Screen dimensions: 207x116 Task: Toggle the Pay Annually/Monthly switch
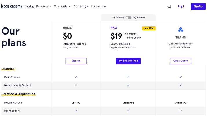[x=129, y=18]
